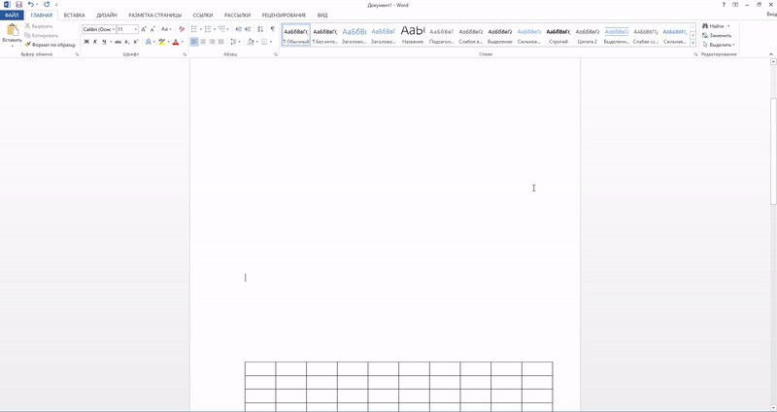Screen dimensions: 777x412
Task: Click the Save icon in quick access toolbar
Action: coord(18,5)
